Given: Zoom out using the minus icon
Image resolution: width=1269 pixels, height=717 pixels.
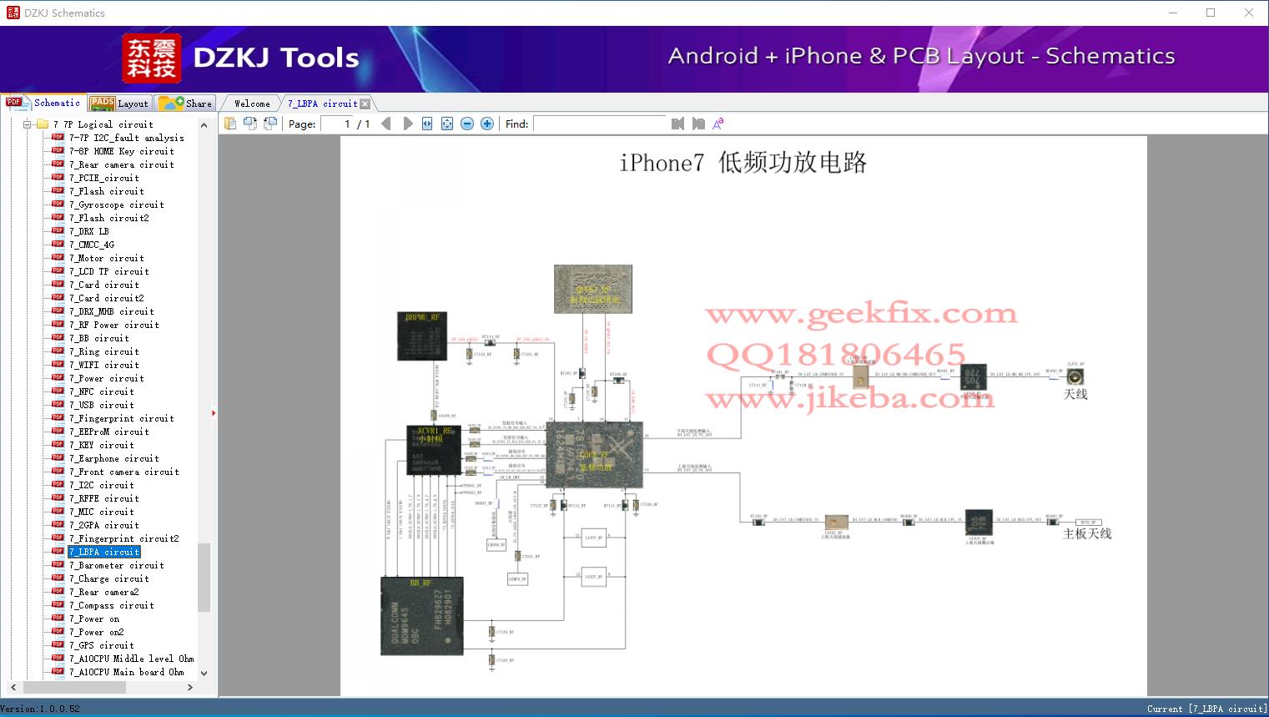Looking at the screenshot, I should (467, 124).
